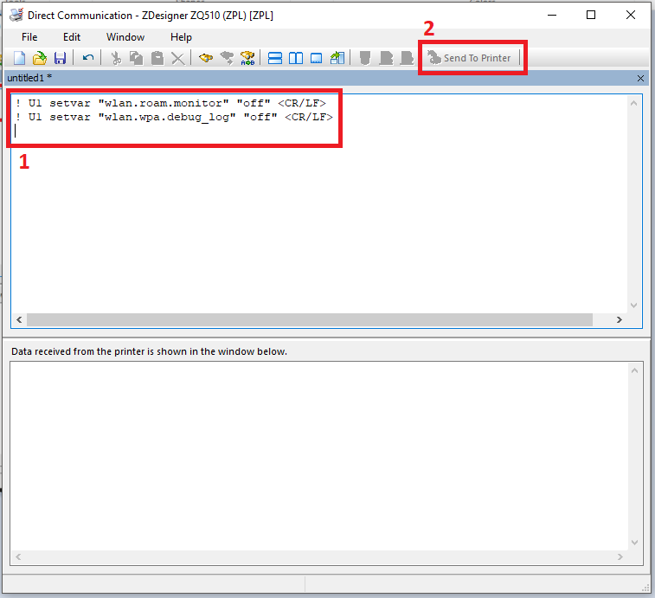Viewport: 655px width, 598px height.
Task: Copy selection with the copy icon
Action: point(136,58)
